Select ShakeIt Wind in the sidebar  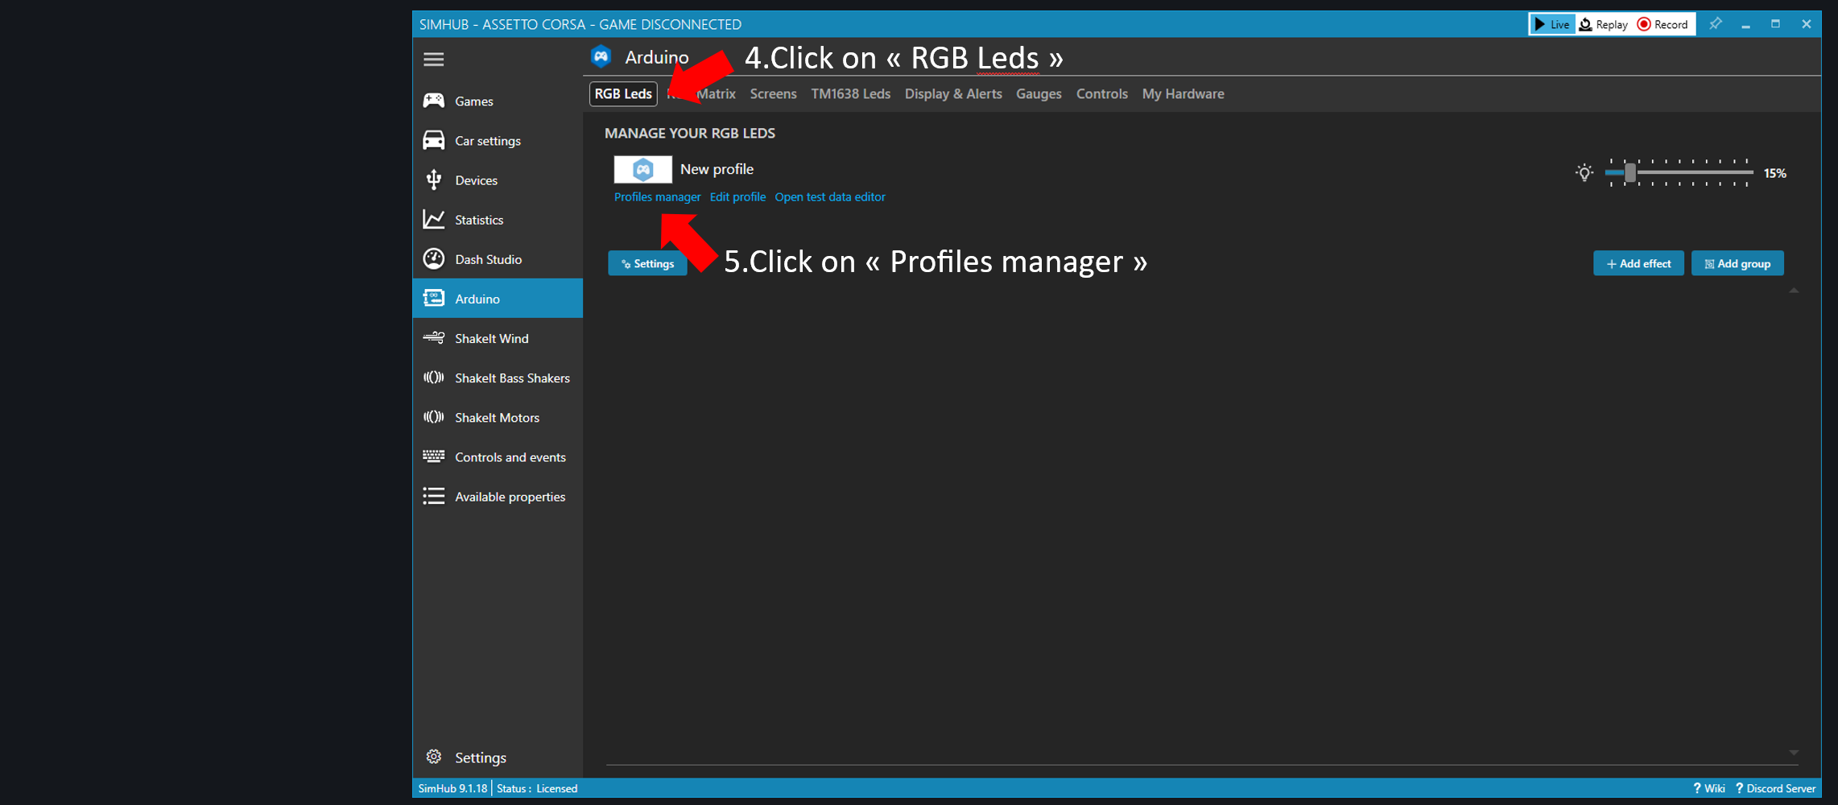click(491, 338)
